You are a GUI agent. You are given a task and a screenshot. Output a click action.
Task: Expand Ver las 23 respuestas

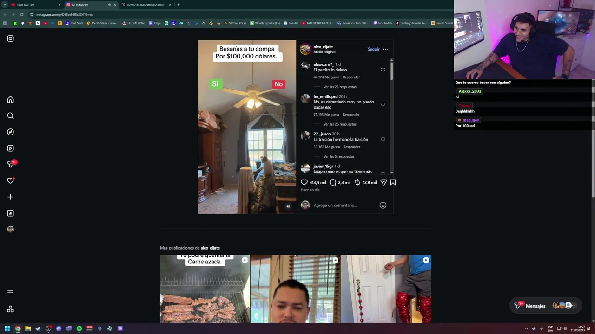pos(340,87)
